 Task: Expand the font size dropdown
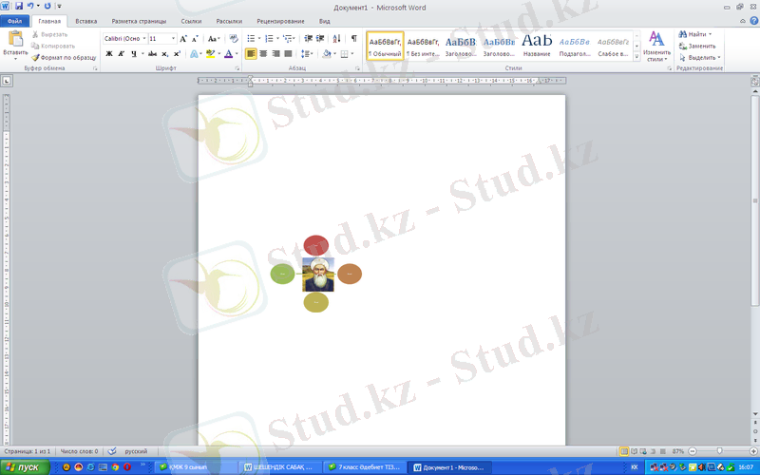(x=173, y=39)
